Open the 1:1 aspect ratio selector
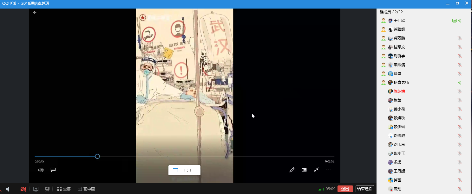Screen dimensions: 472x194 pos(184,170)
